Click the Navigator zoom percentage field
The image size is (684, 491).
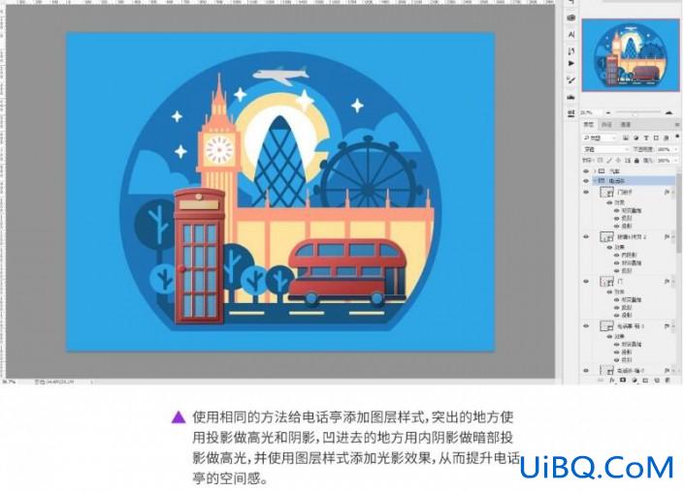(x=589, y=112)
